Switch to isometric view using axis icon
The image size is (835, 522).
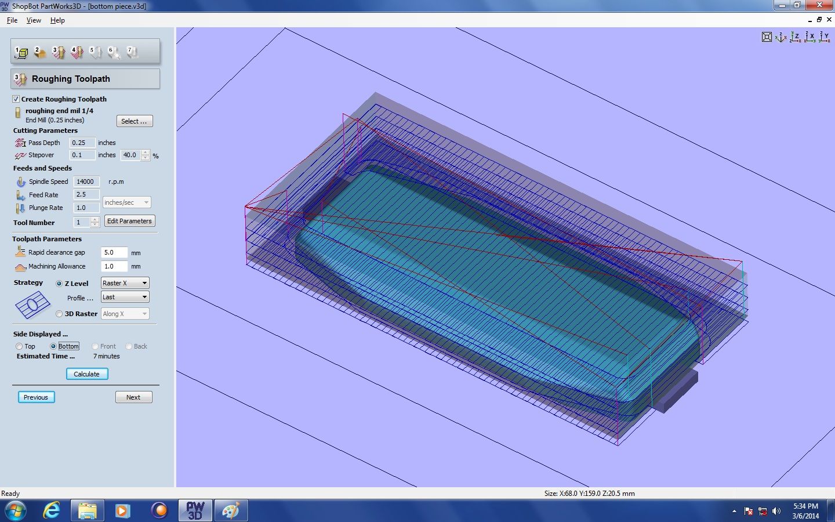pos(780,37)
